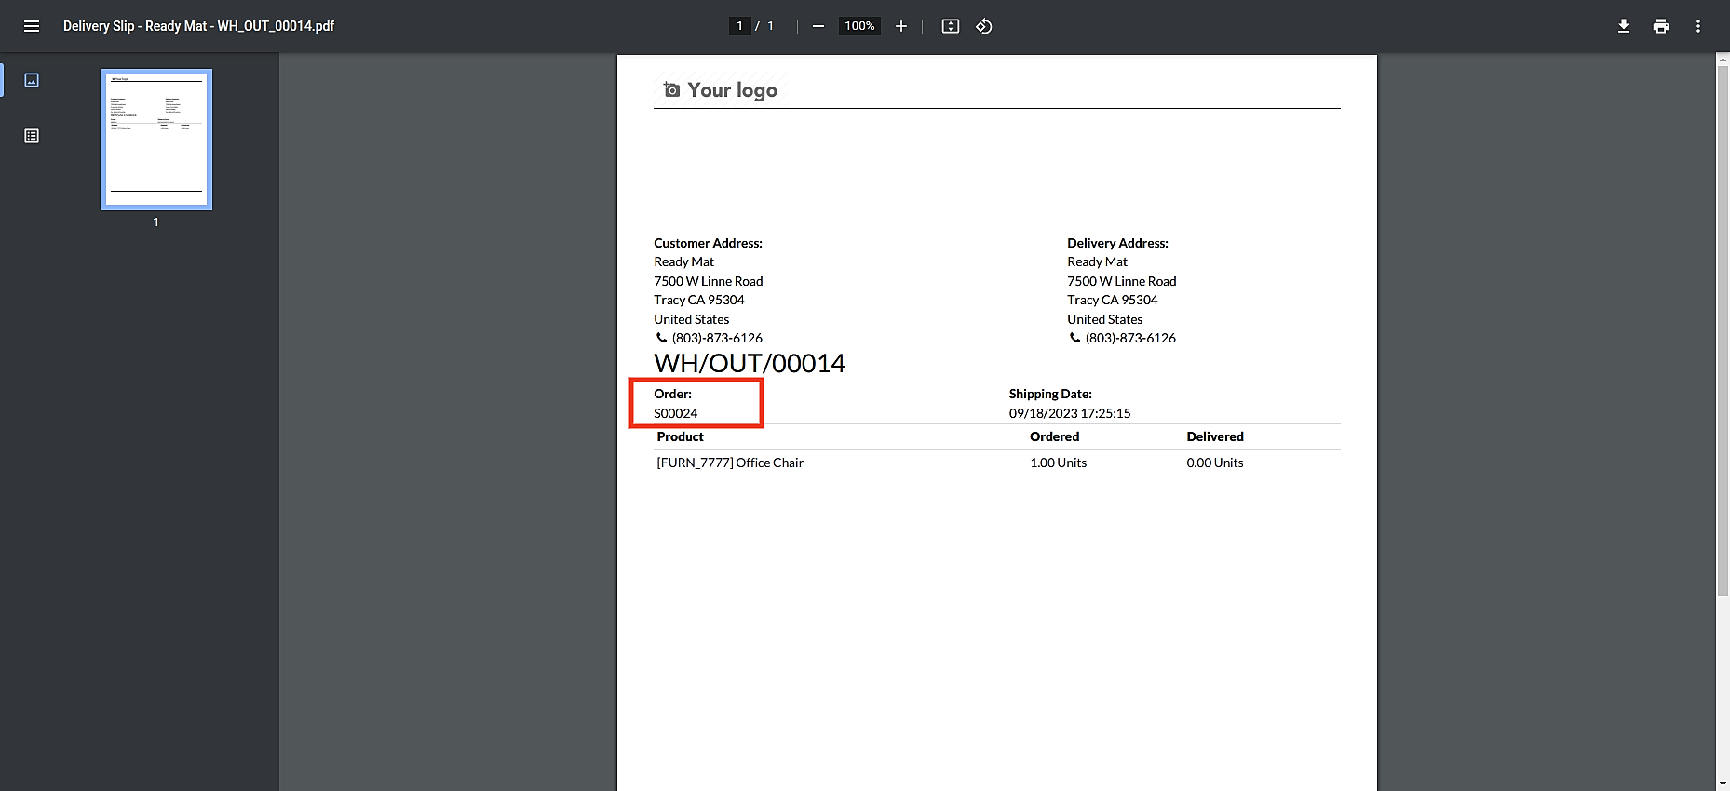Show document outline view in sidebar
This screenshot has width=1730, height=791.
click(32, 136)
